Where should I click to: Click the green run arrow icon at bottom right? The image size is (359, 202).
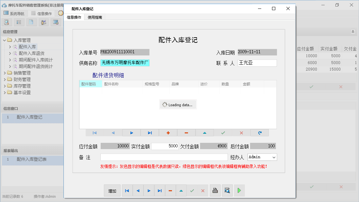pos(239,190)
